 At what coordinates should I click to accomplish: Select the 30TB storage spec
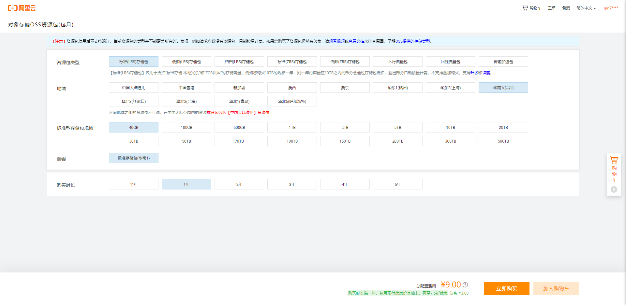tap(134, 141)
